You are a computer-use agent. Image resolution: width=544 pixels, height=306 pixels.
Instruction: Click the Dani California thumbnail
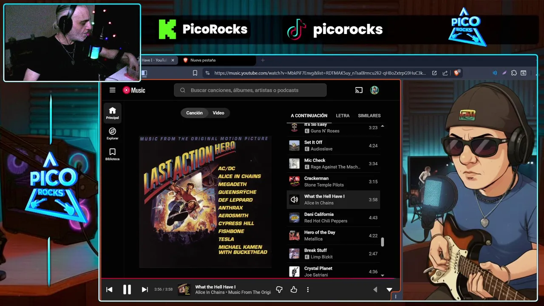(294, 218)
